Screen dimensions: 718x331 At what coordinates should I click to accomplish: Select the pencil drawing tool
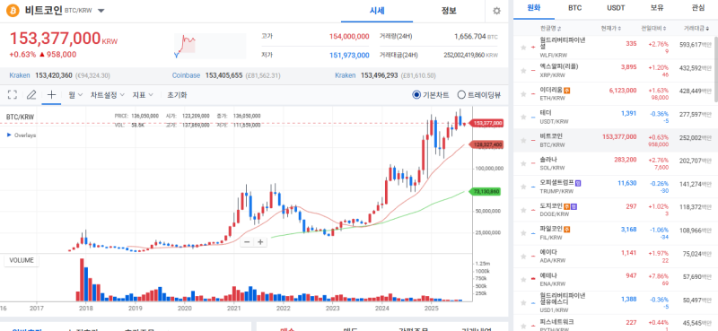point(31,95)
